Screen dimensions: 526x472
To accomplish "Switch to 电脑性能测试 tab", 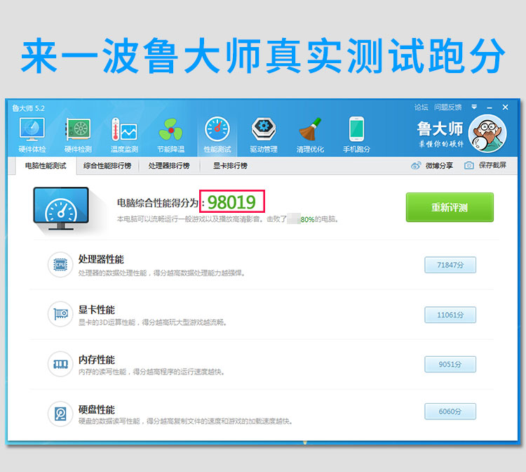I will tap(46, 166).
